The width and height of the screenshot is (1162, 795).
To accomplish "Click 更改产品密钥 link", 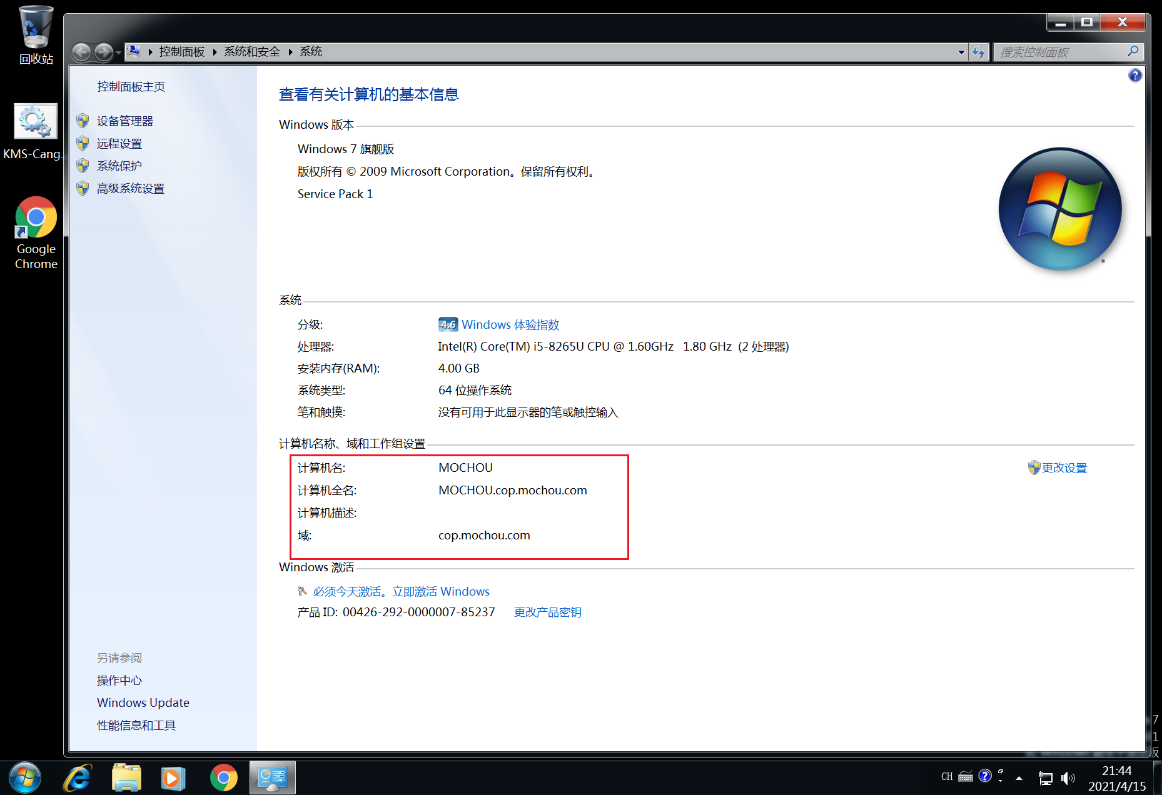I will tap(548, 612).
